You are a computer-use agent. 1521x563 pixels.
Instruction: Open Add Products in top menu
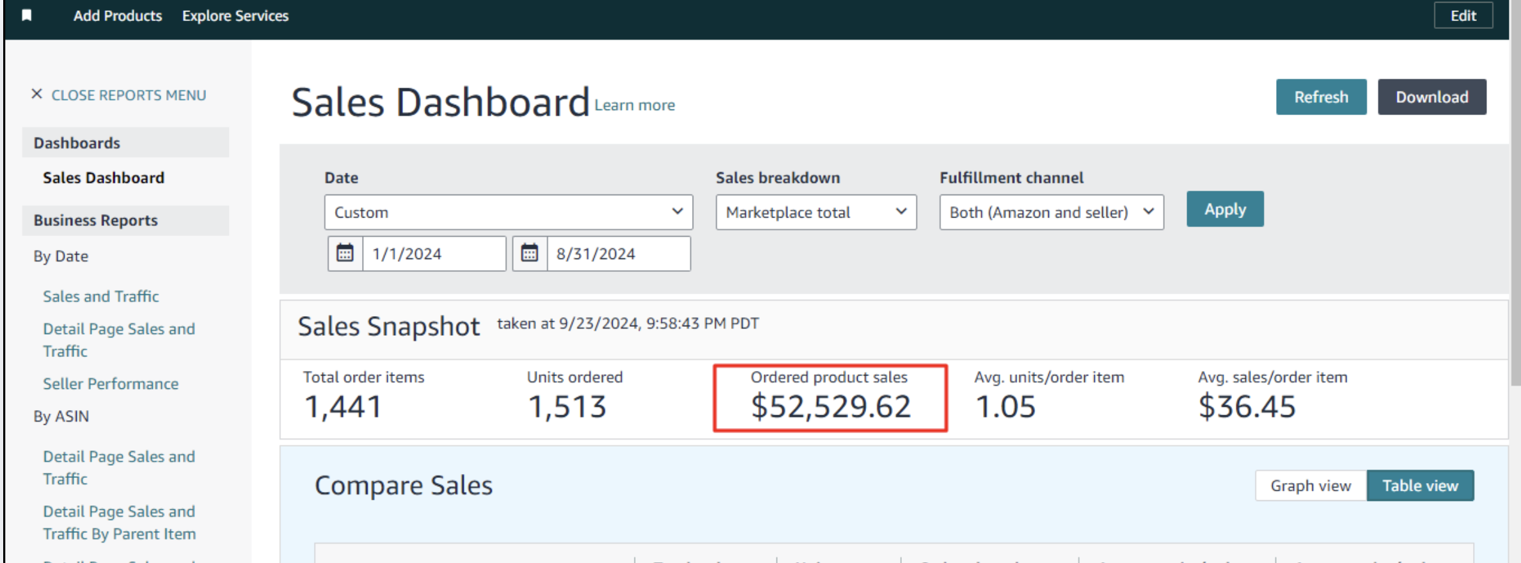click(118, 16)
